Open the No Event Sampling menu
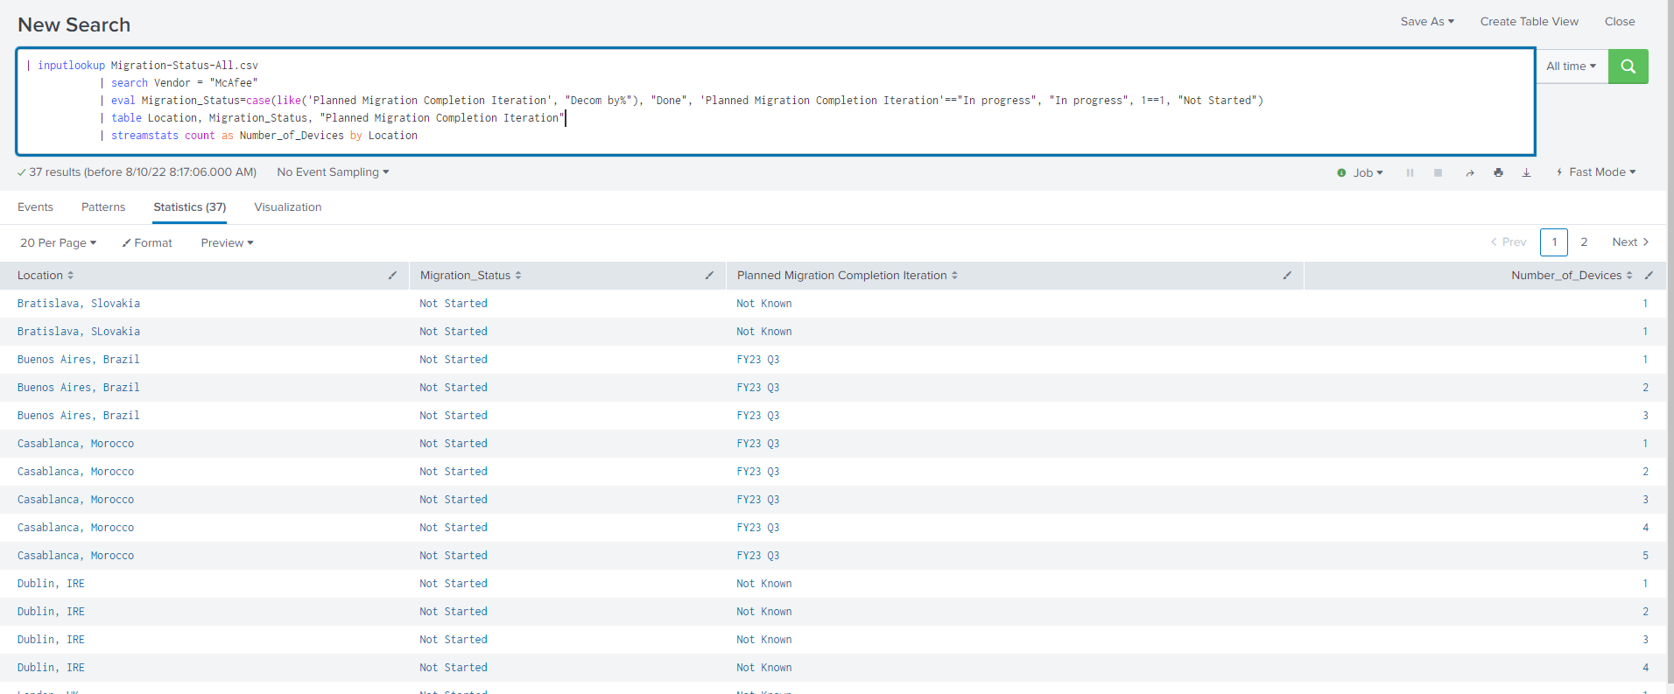Image resolution: width=1674 pixels, height=694 pixels. [333, 172]
